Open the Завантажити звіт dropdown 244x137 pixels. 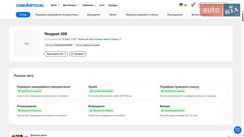(56, 54)
